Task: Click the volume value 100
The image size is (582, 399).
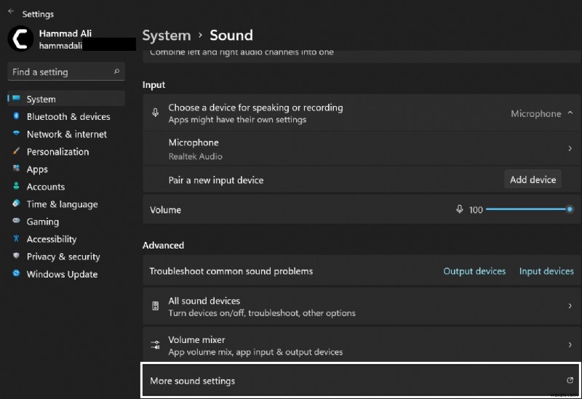Action: tap(476, 210)
